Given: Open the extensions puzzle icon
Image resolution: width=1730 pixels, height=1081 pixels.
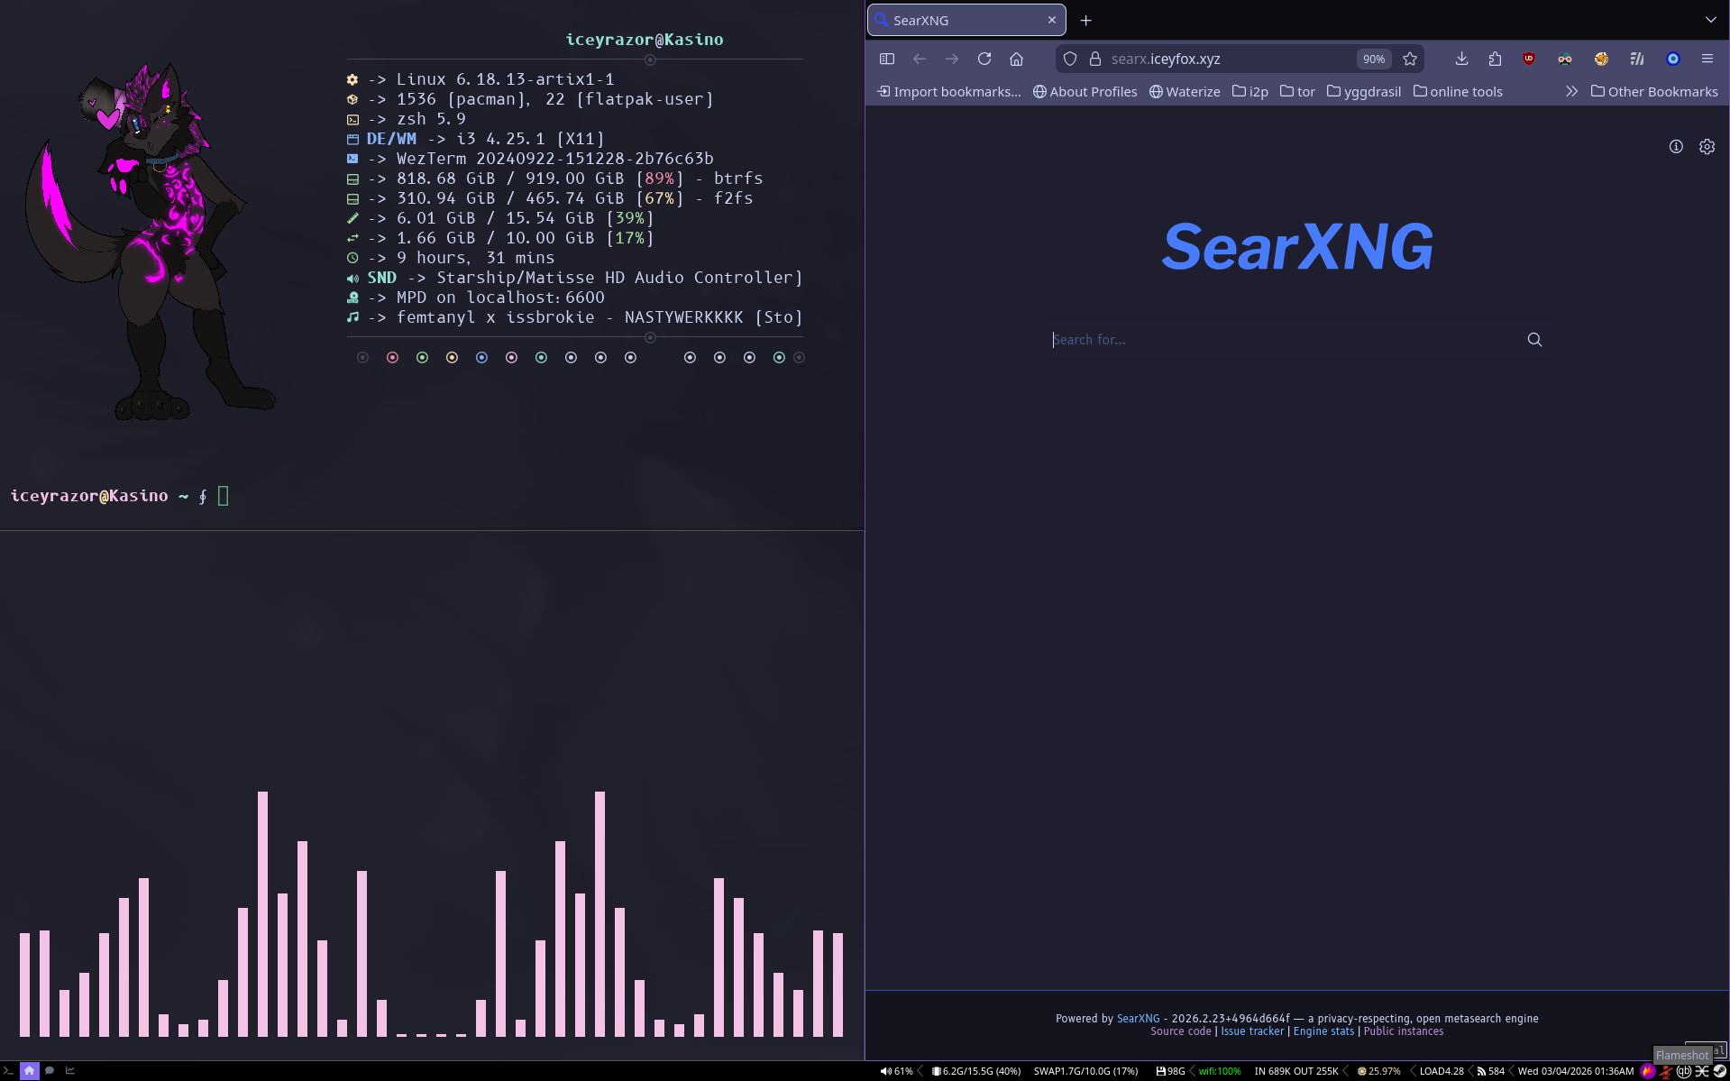Looking at the screenshot, I should (x=1495, y=59).
